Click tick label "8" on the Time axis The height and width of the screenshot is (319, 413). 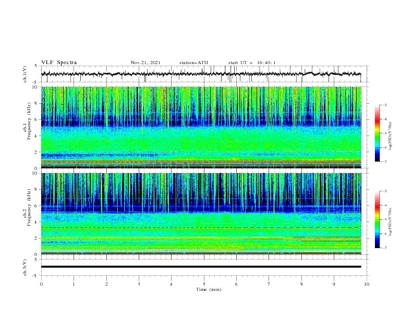click(x=301, y=284)
